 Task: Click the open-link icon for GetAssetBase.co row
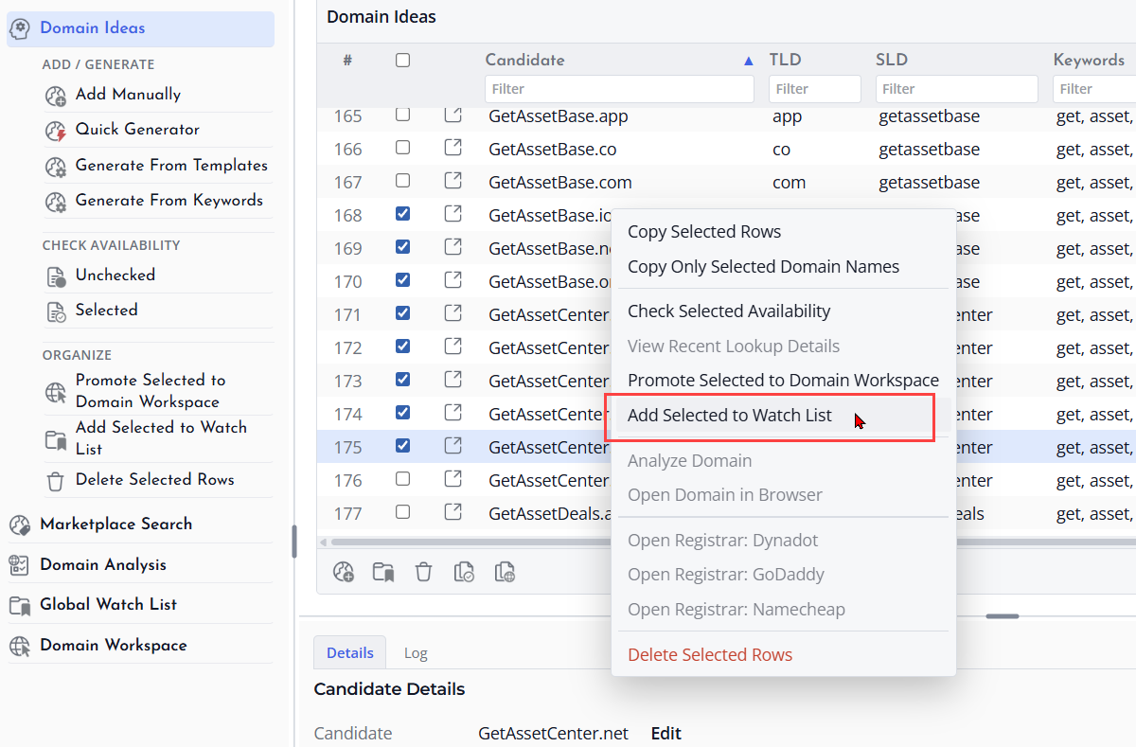point(453,148)
